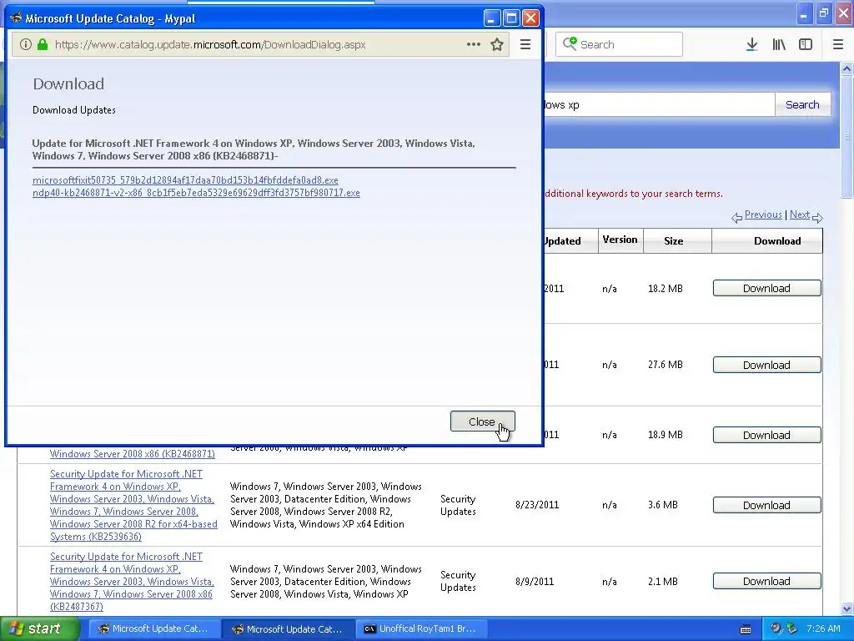Click the search engine magnifier icon
Viewport: 854px width, 641px height.
coord(570,43)
